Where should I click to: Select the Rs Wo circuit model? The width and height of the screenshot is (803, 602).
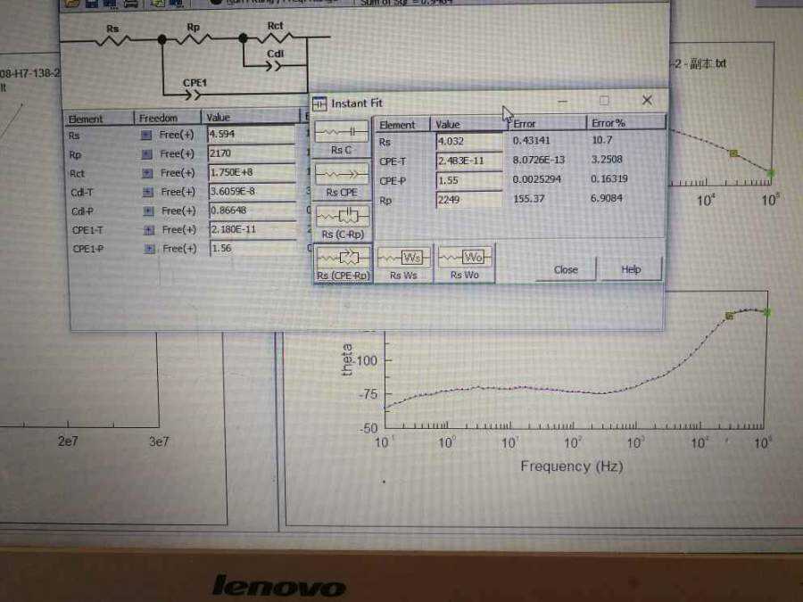pos(466,259)
